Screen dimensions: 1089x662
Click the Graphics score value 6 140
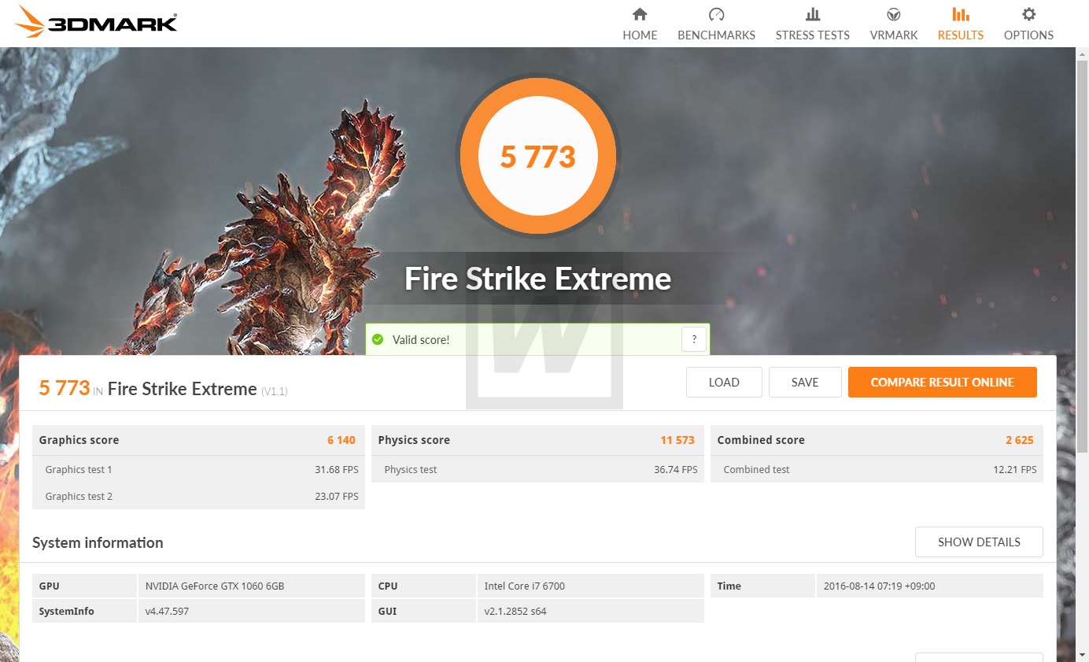[341, 440]
